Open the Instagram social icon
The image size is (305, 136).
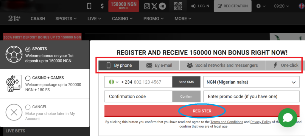(147, 6)
